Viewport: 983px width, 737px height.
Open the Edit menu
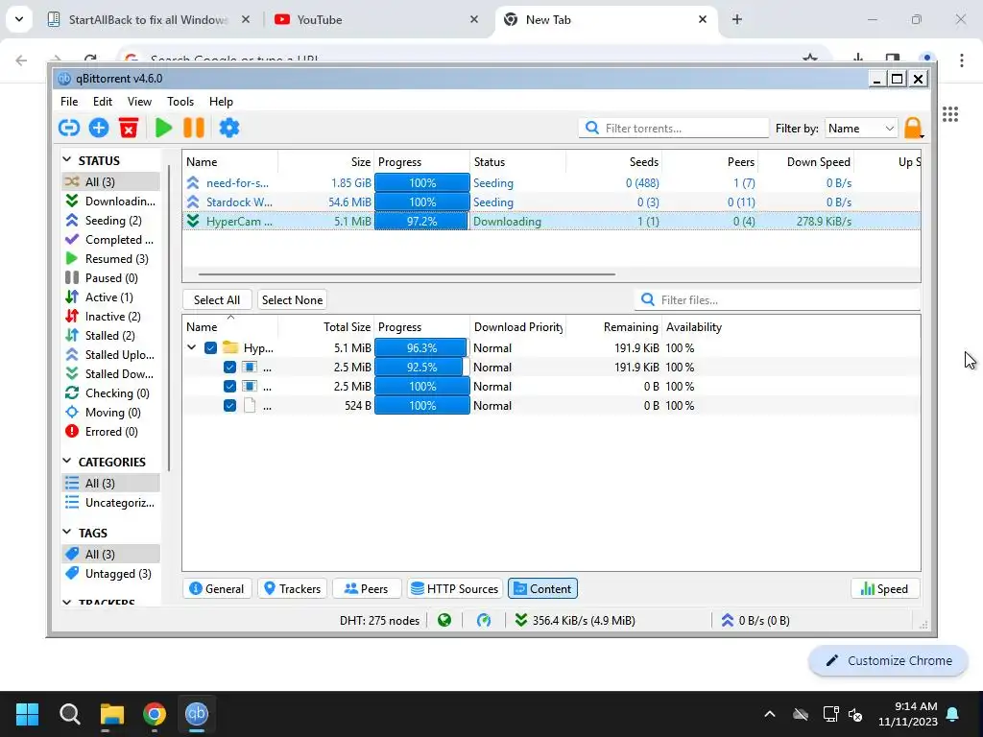[x=102, y=102]
